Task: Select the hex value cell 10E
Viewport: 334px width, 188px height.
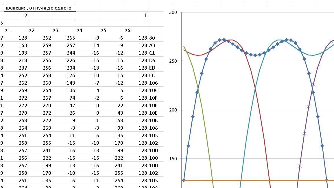Action: (156, 113)
